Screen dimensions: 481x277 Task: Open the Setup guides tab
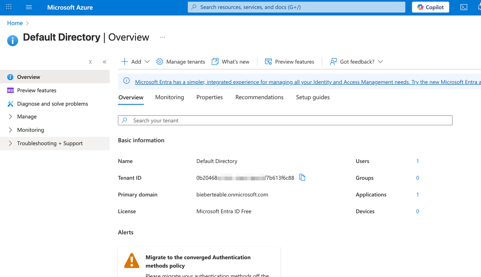313,97
